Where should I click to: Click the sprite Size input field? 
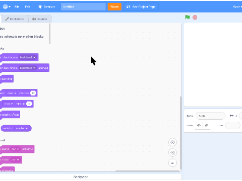click(233, 126)
